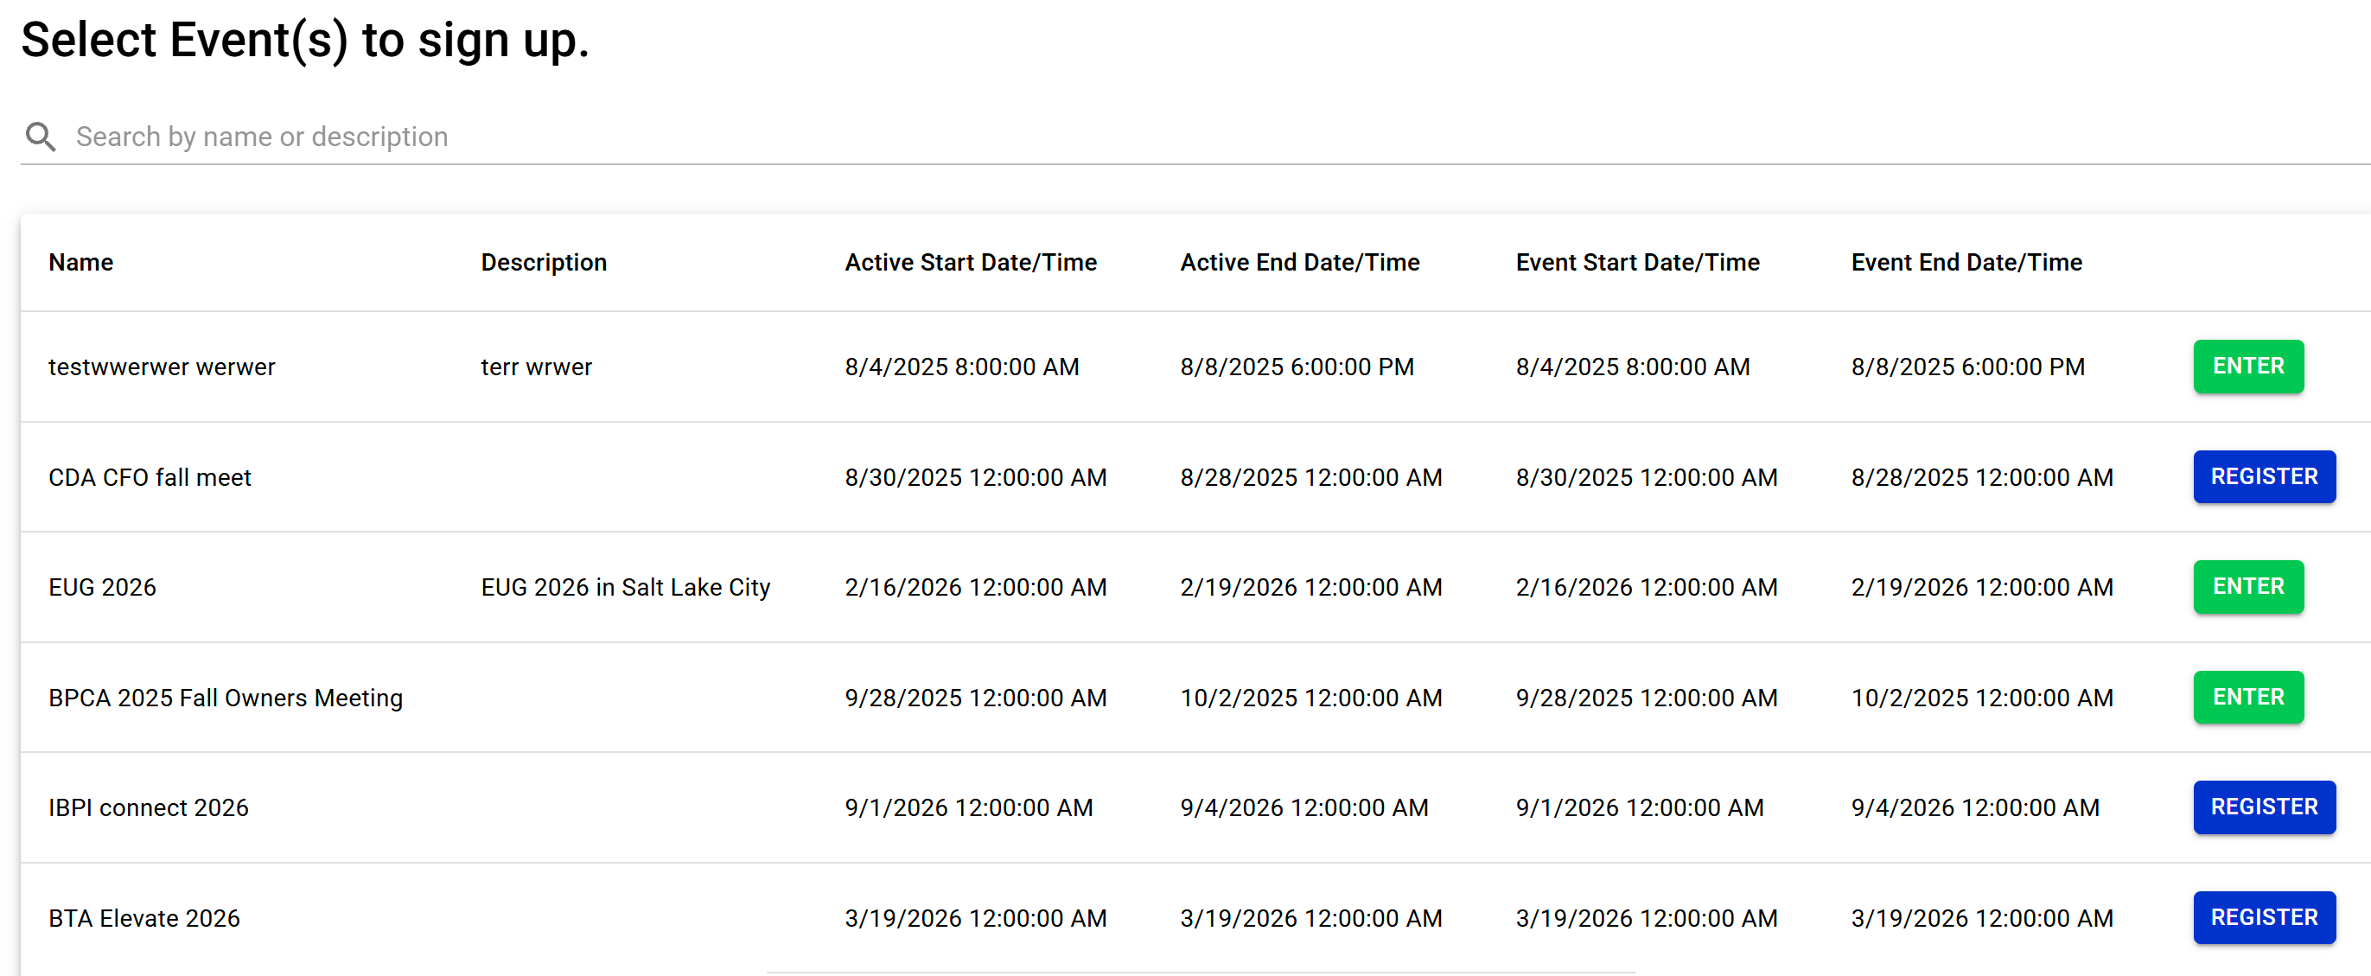Viewport: 2371px width, 976px height.
Task: Click EUG 2026 in Salt Lake City description
Action: 625,586
